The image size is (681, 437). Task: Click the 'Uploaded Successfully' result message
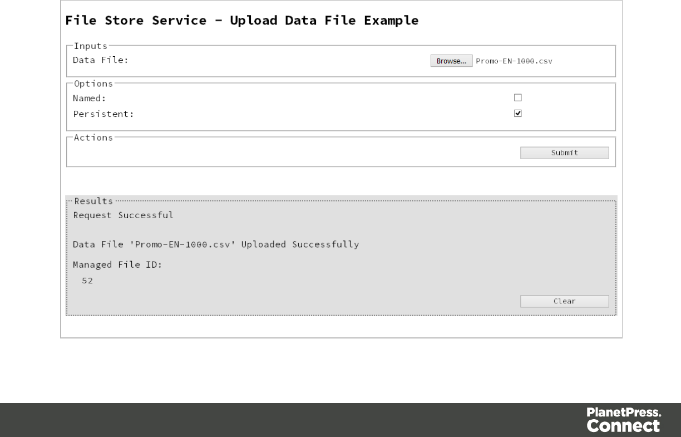216,244
